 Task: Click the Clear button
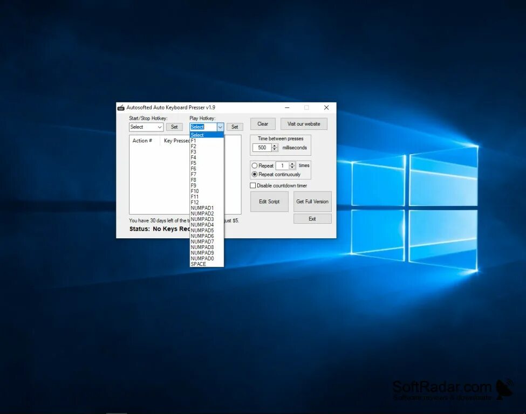tap(263, 124)
